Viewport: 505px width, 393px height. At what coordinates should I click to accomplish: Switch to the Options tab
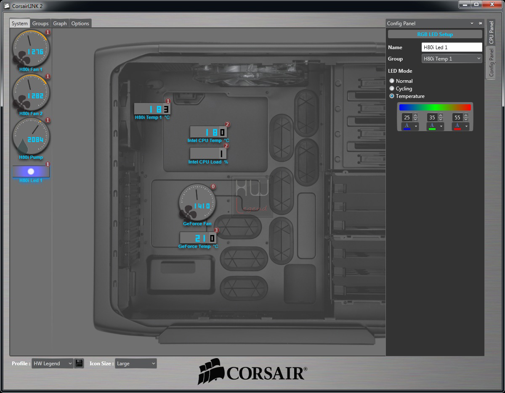pyautogui.click(x=80, y=24)
